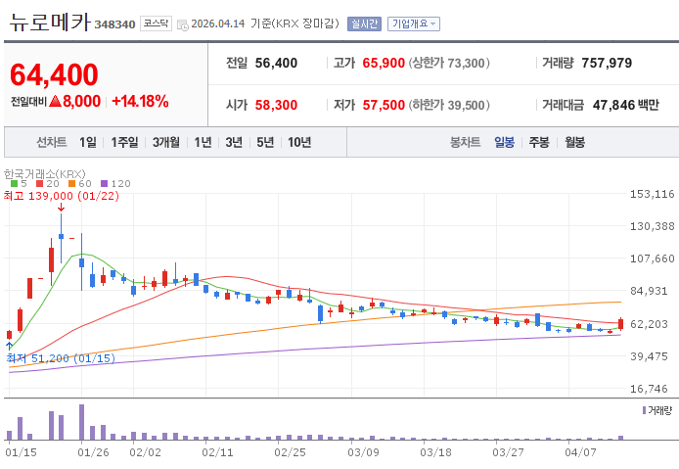This screenshot has width=679, height=469.
Task: Click the 153,116 price axis label
Action: [x=653, y=194]
